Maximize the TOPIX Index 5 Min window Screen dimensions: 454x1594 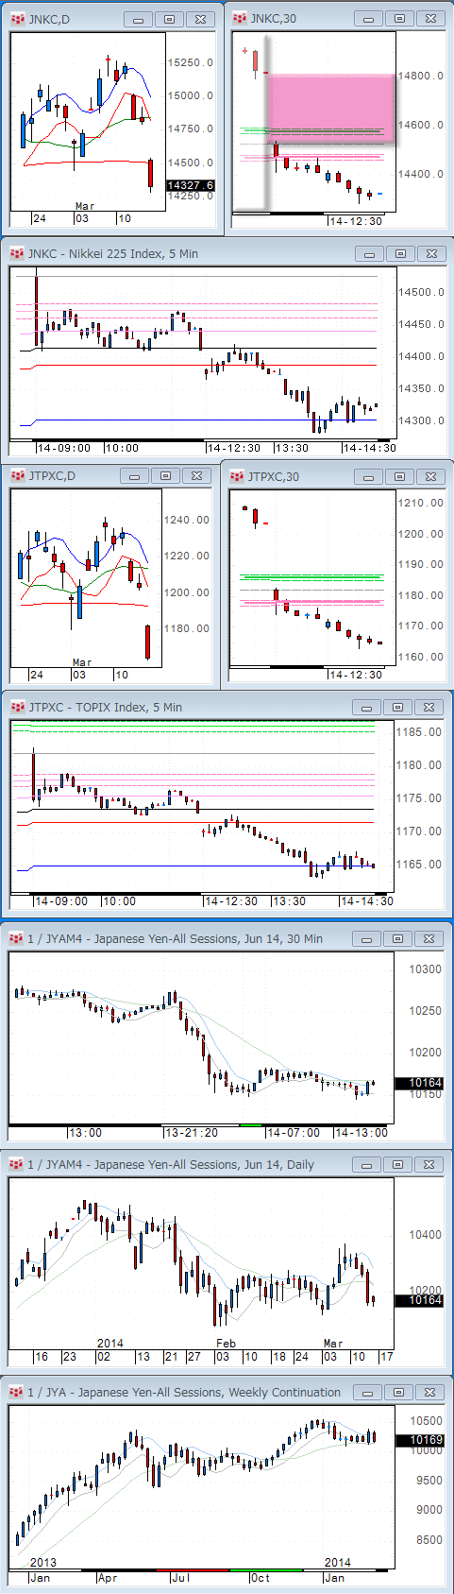(x=398, y=707)
